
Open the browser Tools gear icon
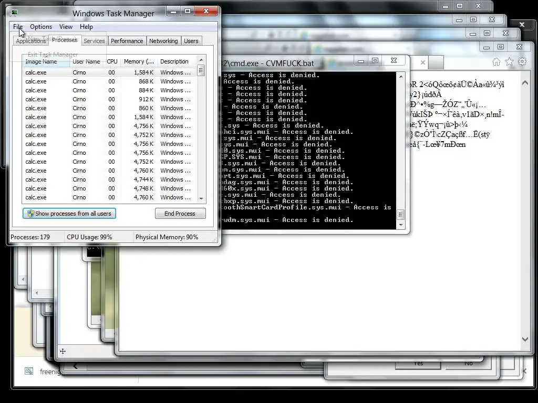[x=522, y=62]
